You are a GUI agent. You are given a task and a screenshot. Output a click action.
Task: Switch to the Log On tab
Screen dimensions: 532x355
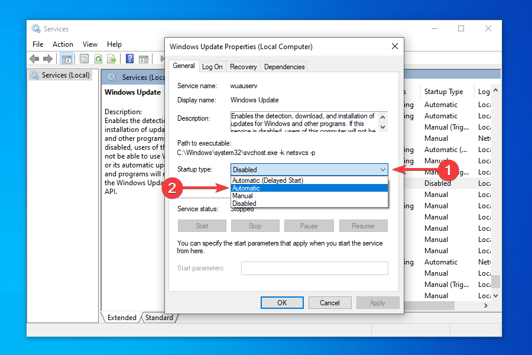212,66
